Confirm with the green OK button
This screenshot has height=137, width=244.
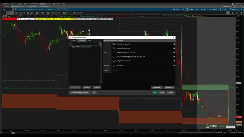point(155,93)
